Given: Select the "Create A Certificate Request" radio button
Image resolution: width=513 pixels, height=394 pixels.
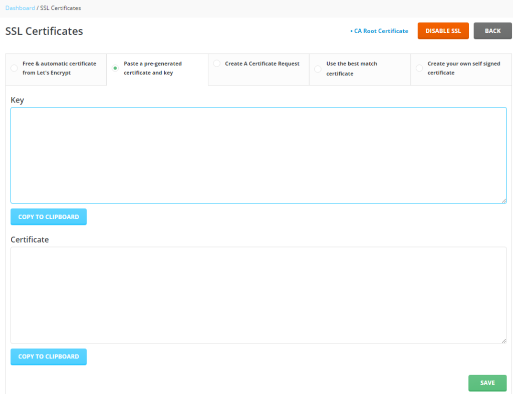Looking at the screenshot, I should (216, 63).
